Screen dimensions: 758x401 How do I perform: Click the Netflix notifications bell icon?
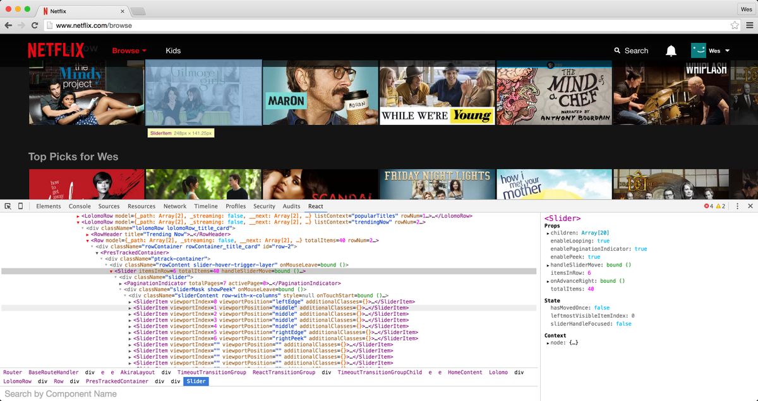pos(671,51)
